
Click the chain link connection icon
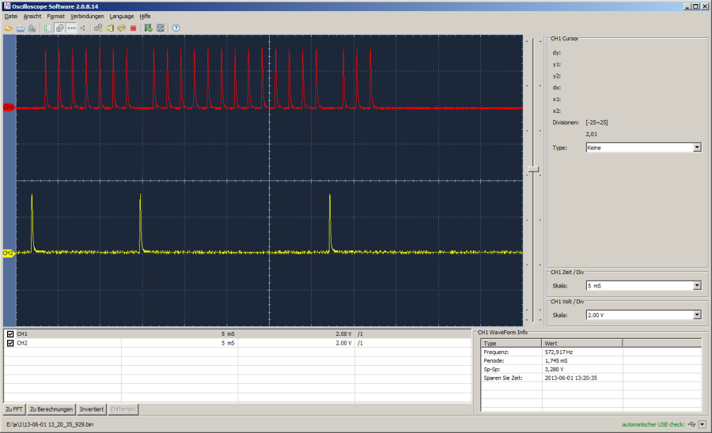pyautogui.click(x=98, y=28)
